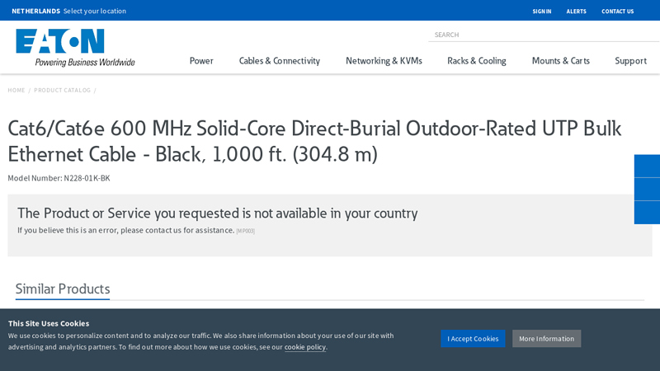Open the cookie policy link
This screenshot has width=660, height=371.
pos(305,347)
